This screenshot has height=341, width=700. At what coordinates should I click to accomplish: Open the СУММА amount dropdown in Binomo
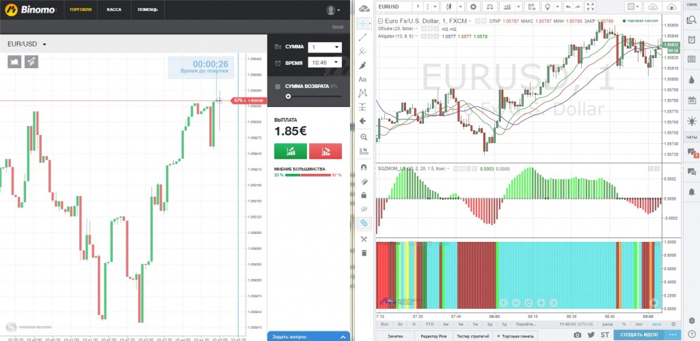325,47
